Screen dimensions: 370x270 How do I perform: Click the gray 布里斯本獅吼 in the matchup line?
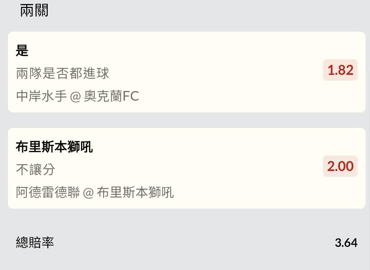[135, 192]
